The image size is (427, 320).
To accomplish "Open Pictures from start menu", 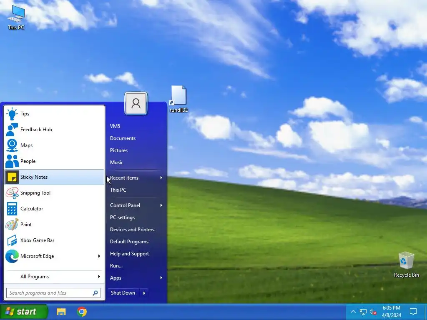I will coord(119,150).
